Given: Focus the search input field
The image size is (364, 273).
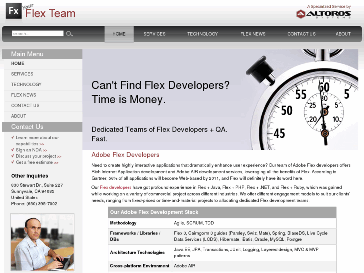Looking at the screenshot, I should (38, 34).
